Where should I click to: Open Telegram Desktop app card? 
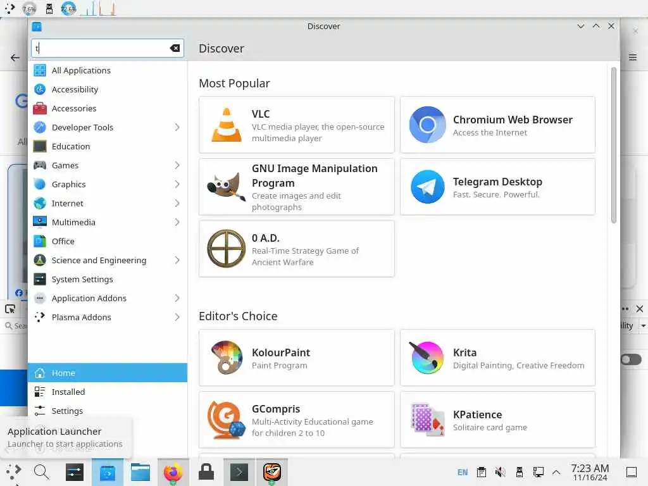(x=497, y=187)
